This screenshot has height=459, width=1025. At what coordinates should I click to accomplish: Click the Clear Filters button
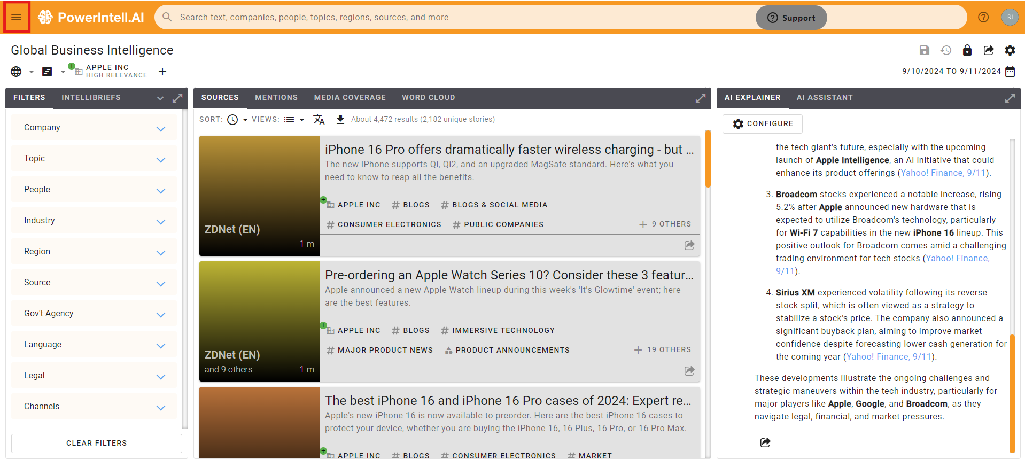click(x=97, y=444)
